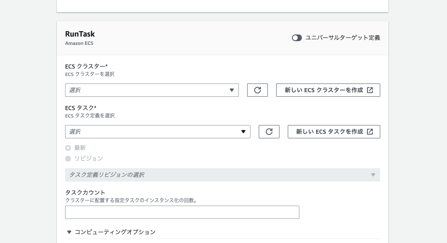
Task: Click external-link icon in 新しい ECS クラスターを作成
Action: [x=370, y=90]
